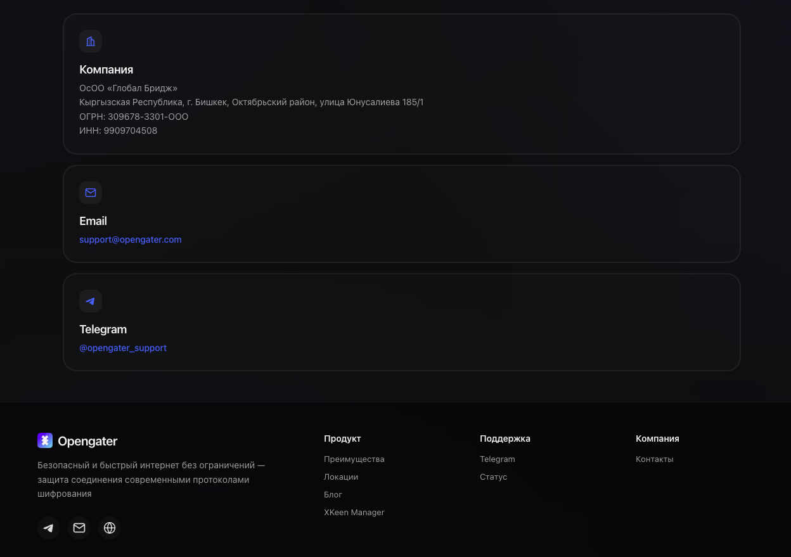Click the envelope icon in Email card

[x=91, y=193]
